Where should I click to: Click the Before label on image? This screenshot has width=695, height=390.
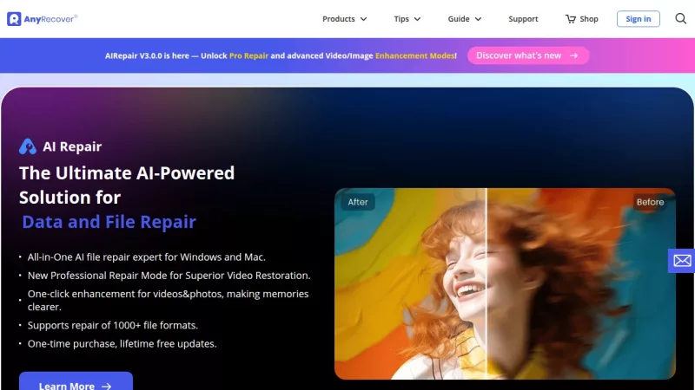coord(650,202)
